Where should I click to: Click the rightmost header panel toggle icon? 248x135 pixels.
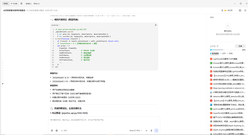point(245,10)
